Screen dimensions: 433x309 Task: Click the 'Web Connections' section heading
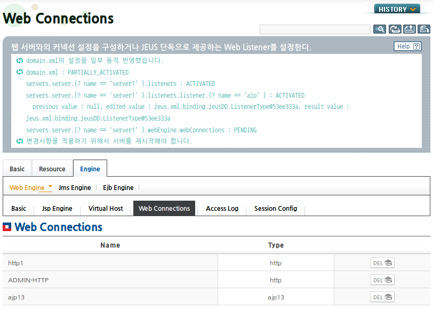(58, 227)
